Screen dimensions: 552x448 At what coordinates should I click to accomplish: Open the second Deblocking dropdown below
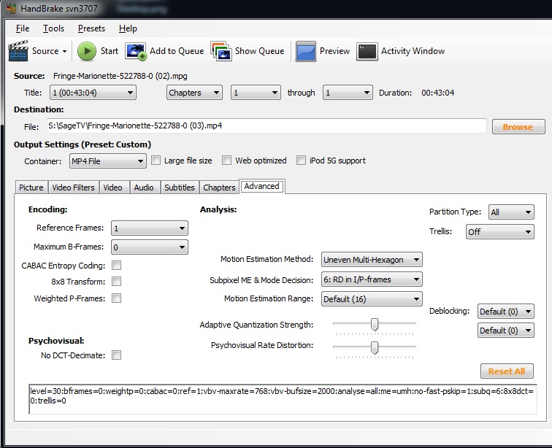click(x=506, y=331)
